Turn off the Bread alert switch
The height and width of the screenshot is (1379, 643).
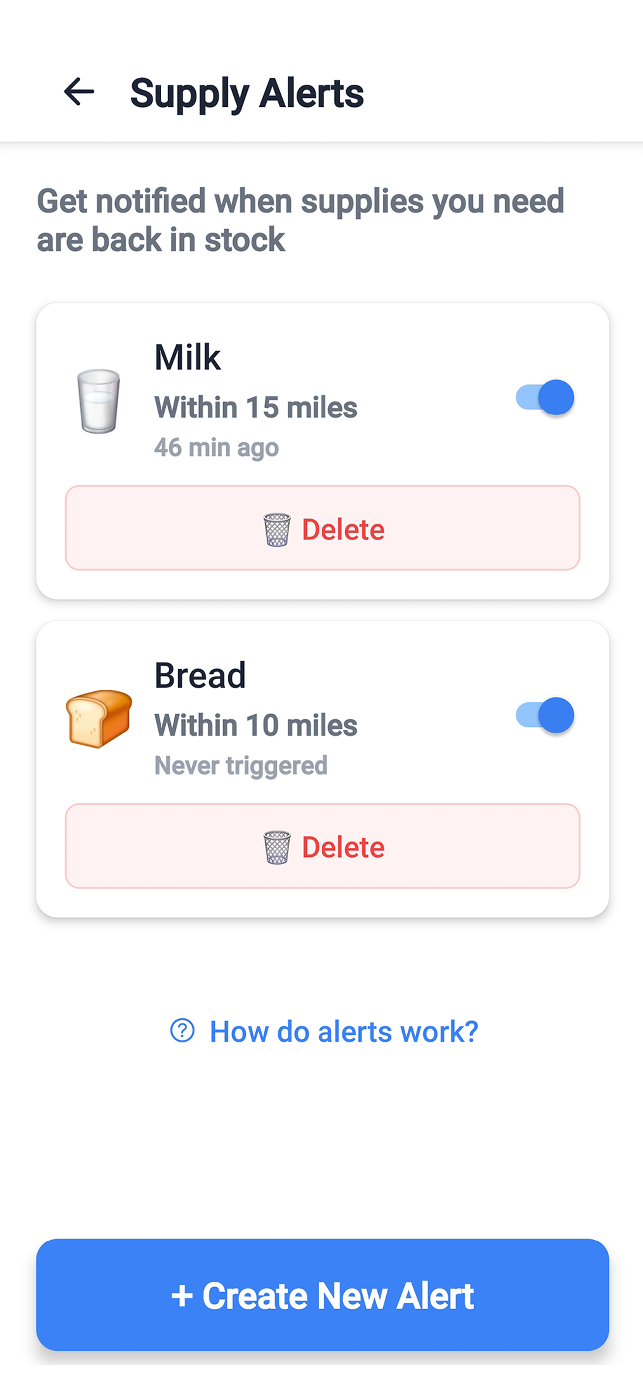(x=544, y=715)
